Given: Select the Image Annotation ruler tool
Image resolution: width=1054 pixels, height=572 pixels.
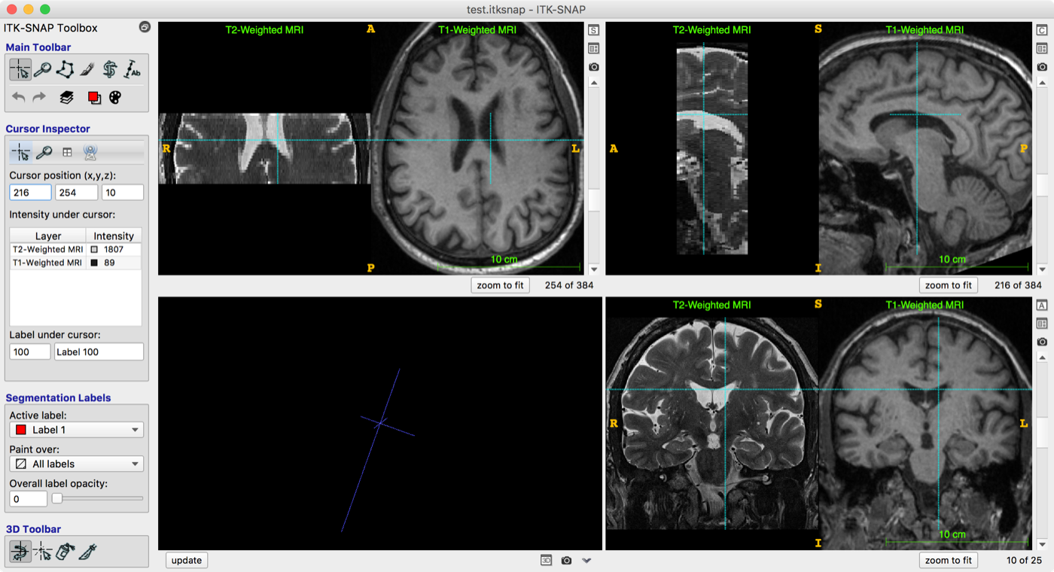Looking at the screenshot, I should point(133,70).
